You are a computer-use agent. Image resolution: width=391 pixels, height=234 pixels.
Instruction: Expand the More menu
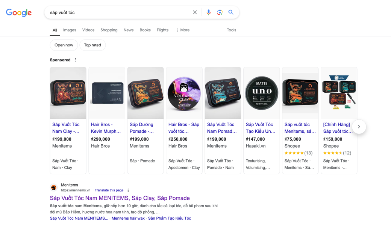tap(183, 30)
